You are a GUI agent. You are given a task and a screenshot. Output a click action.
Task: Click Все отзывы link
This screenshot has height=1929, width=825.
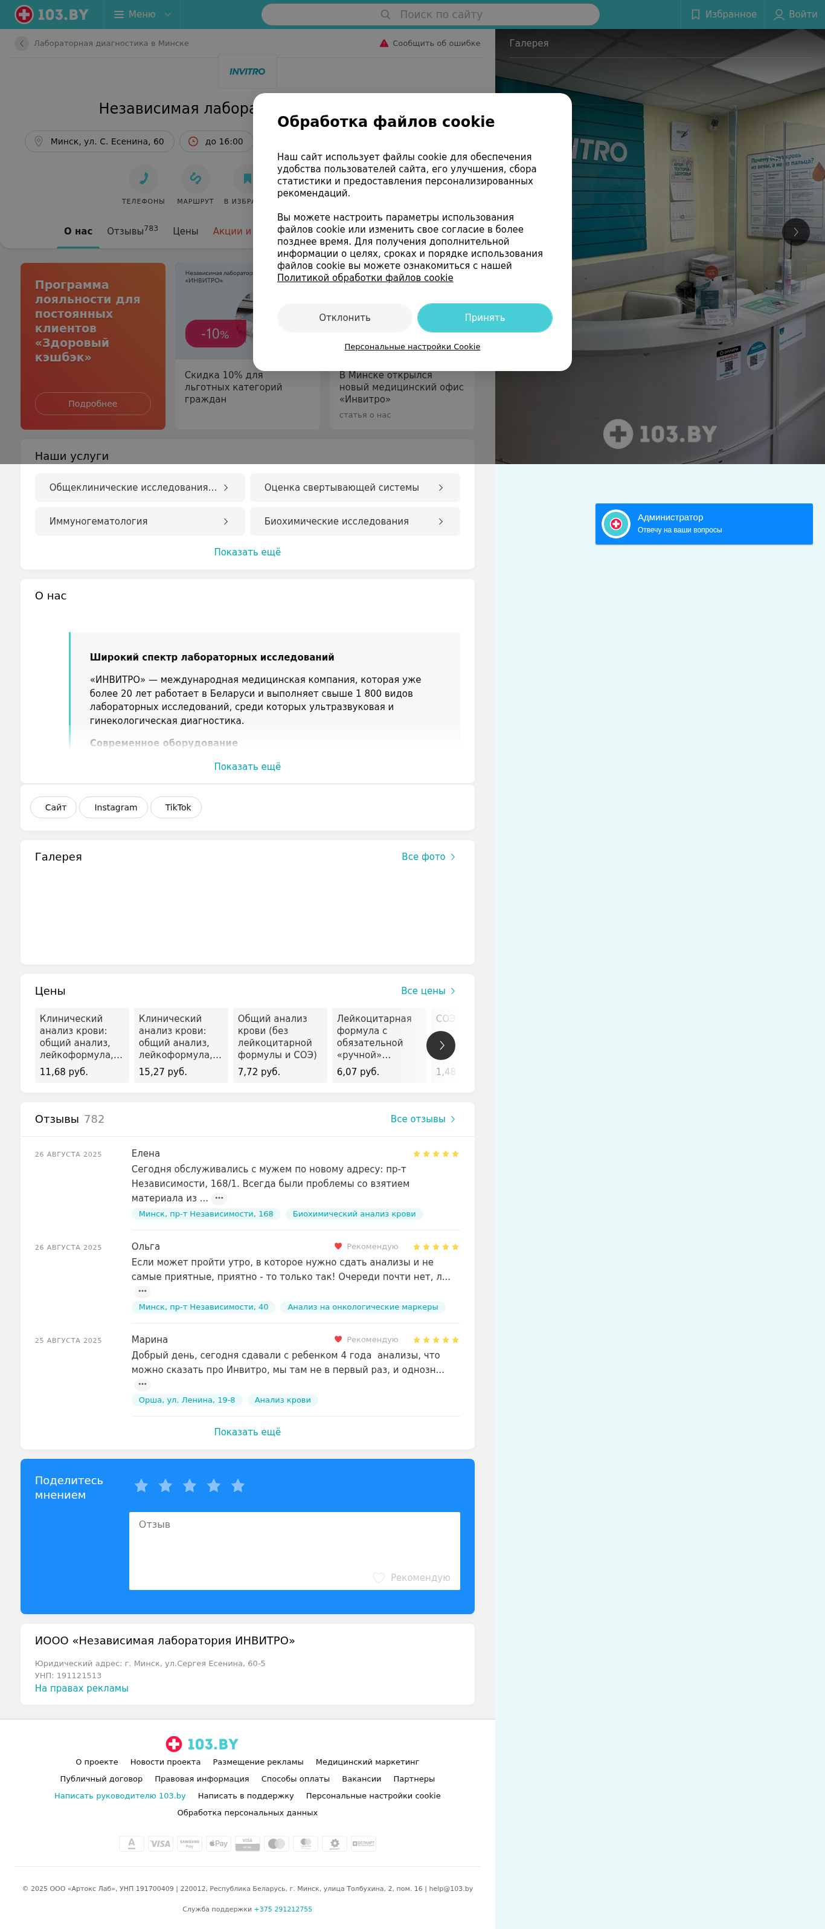click(423, 1119)
